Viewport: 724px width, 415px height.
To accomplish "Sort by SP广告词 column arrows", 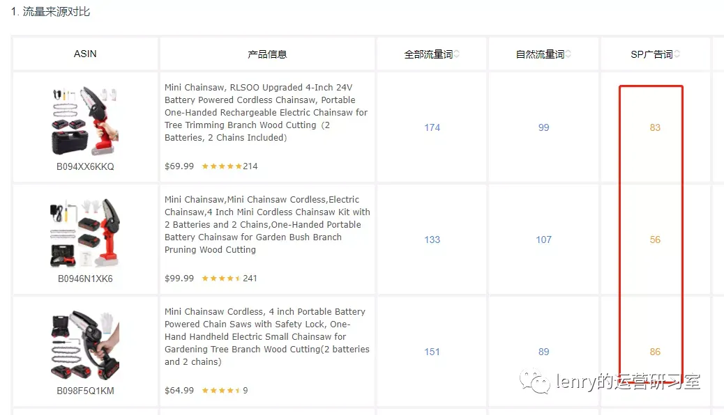I will point(677,54).
